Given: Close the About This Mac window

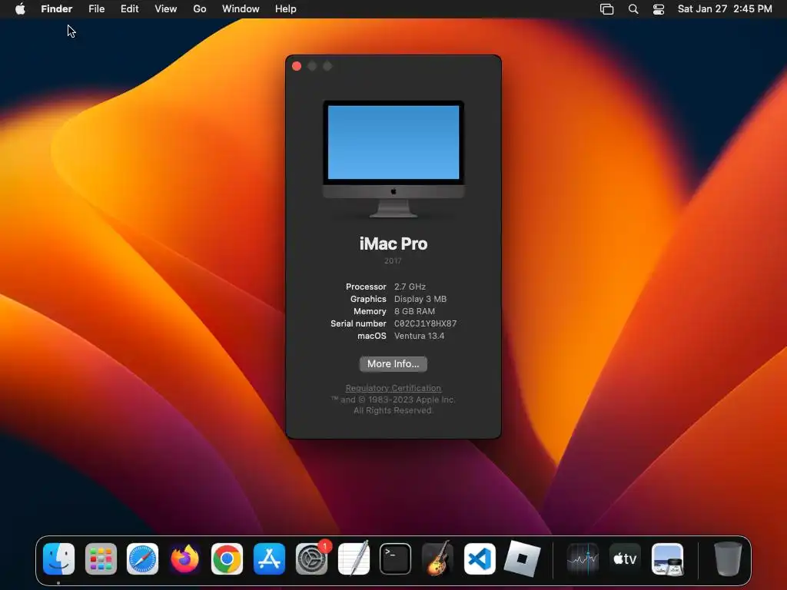Looking at the screenshot, I should [x=297, y=66].
